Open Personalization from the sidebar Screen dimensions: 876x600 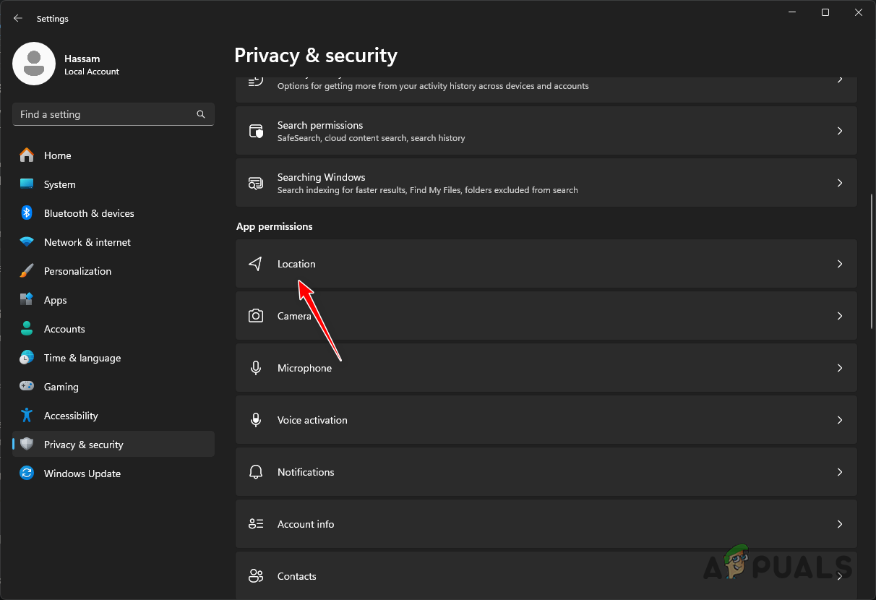tap(77, 271)
